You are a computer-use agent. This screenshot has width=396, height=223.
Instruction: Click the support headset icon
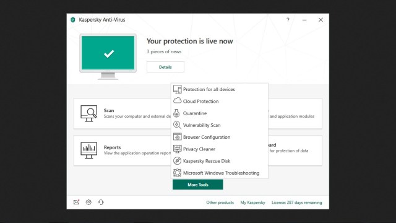[x=101, y=202]
